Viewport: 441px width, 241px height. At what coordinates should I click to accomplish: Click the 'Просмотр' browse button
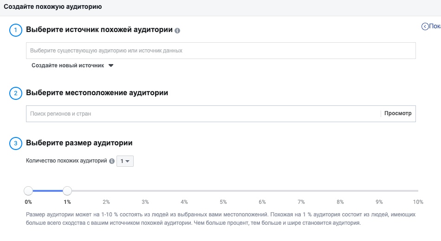pyautogui.click(x=398, y=113)
